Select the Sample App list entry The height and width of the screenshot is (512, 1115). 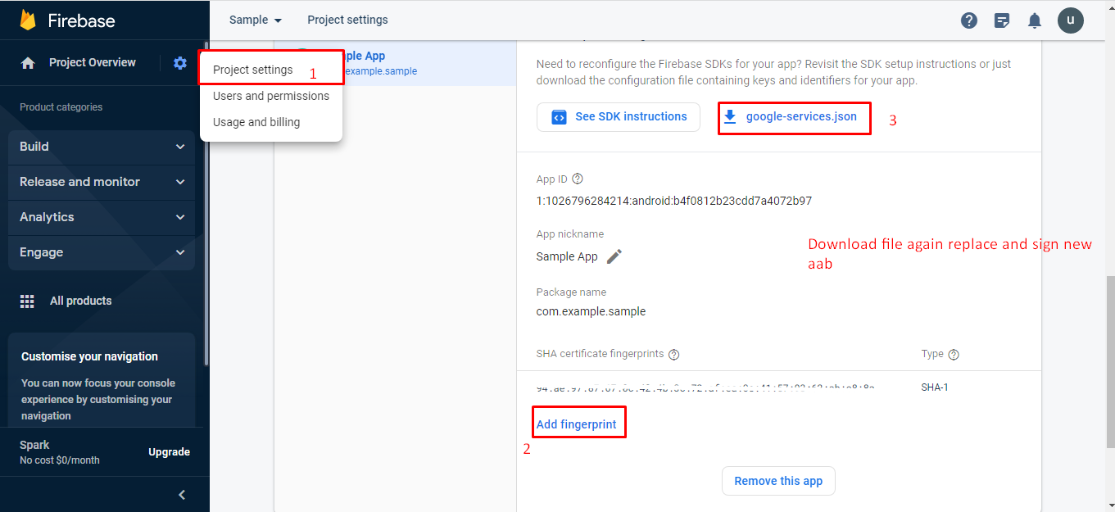point(395,62)
